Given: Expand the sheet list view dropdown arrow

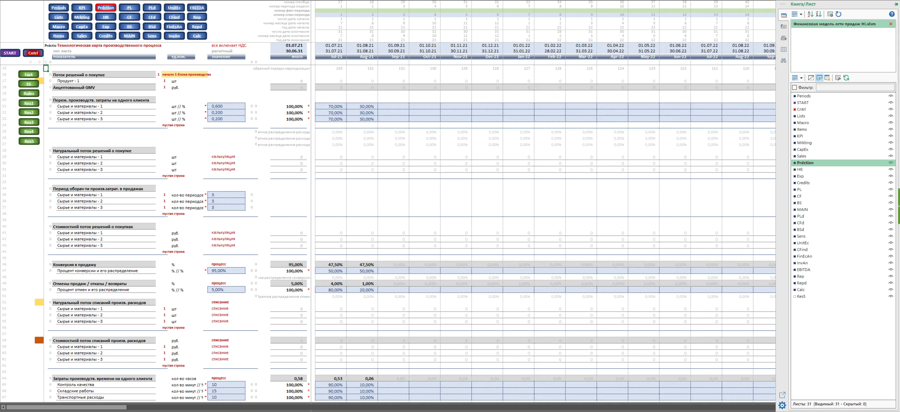Looking at the screenshot, I should tap(801, 78).
